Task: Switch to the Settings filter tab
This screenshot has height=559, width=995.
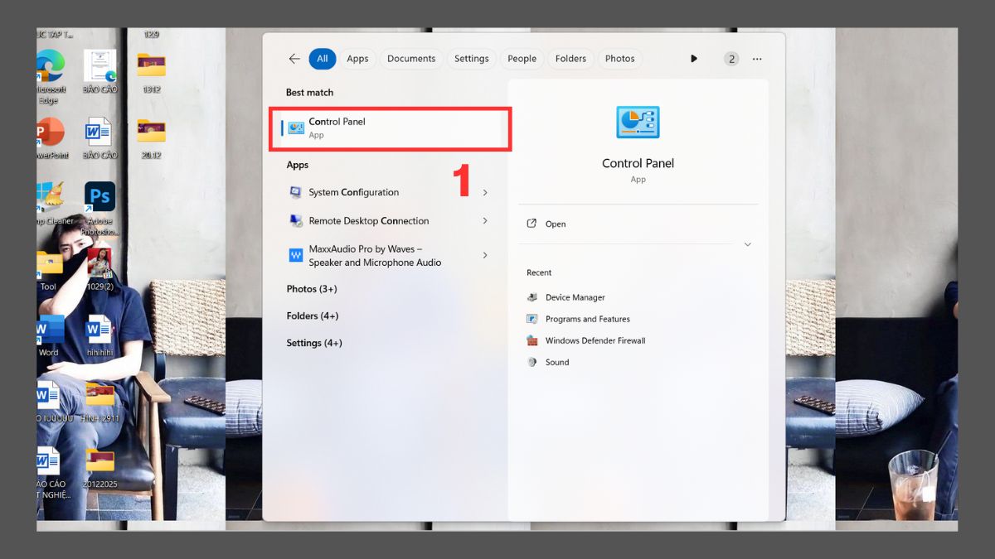Action: [472, 59]
